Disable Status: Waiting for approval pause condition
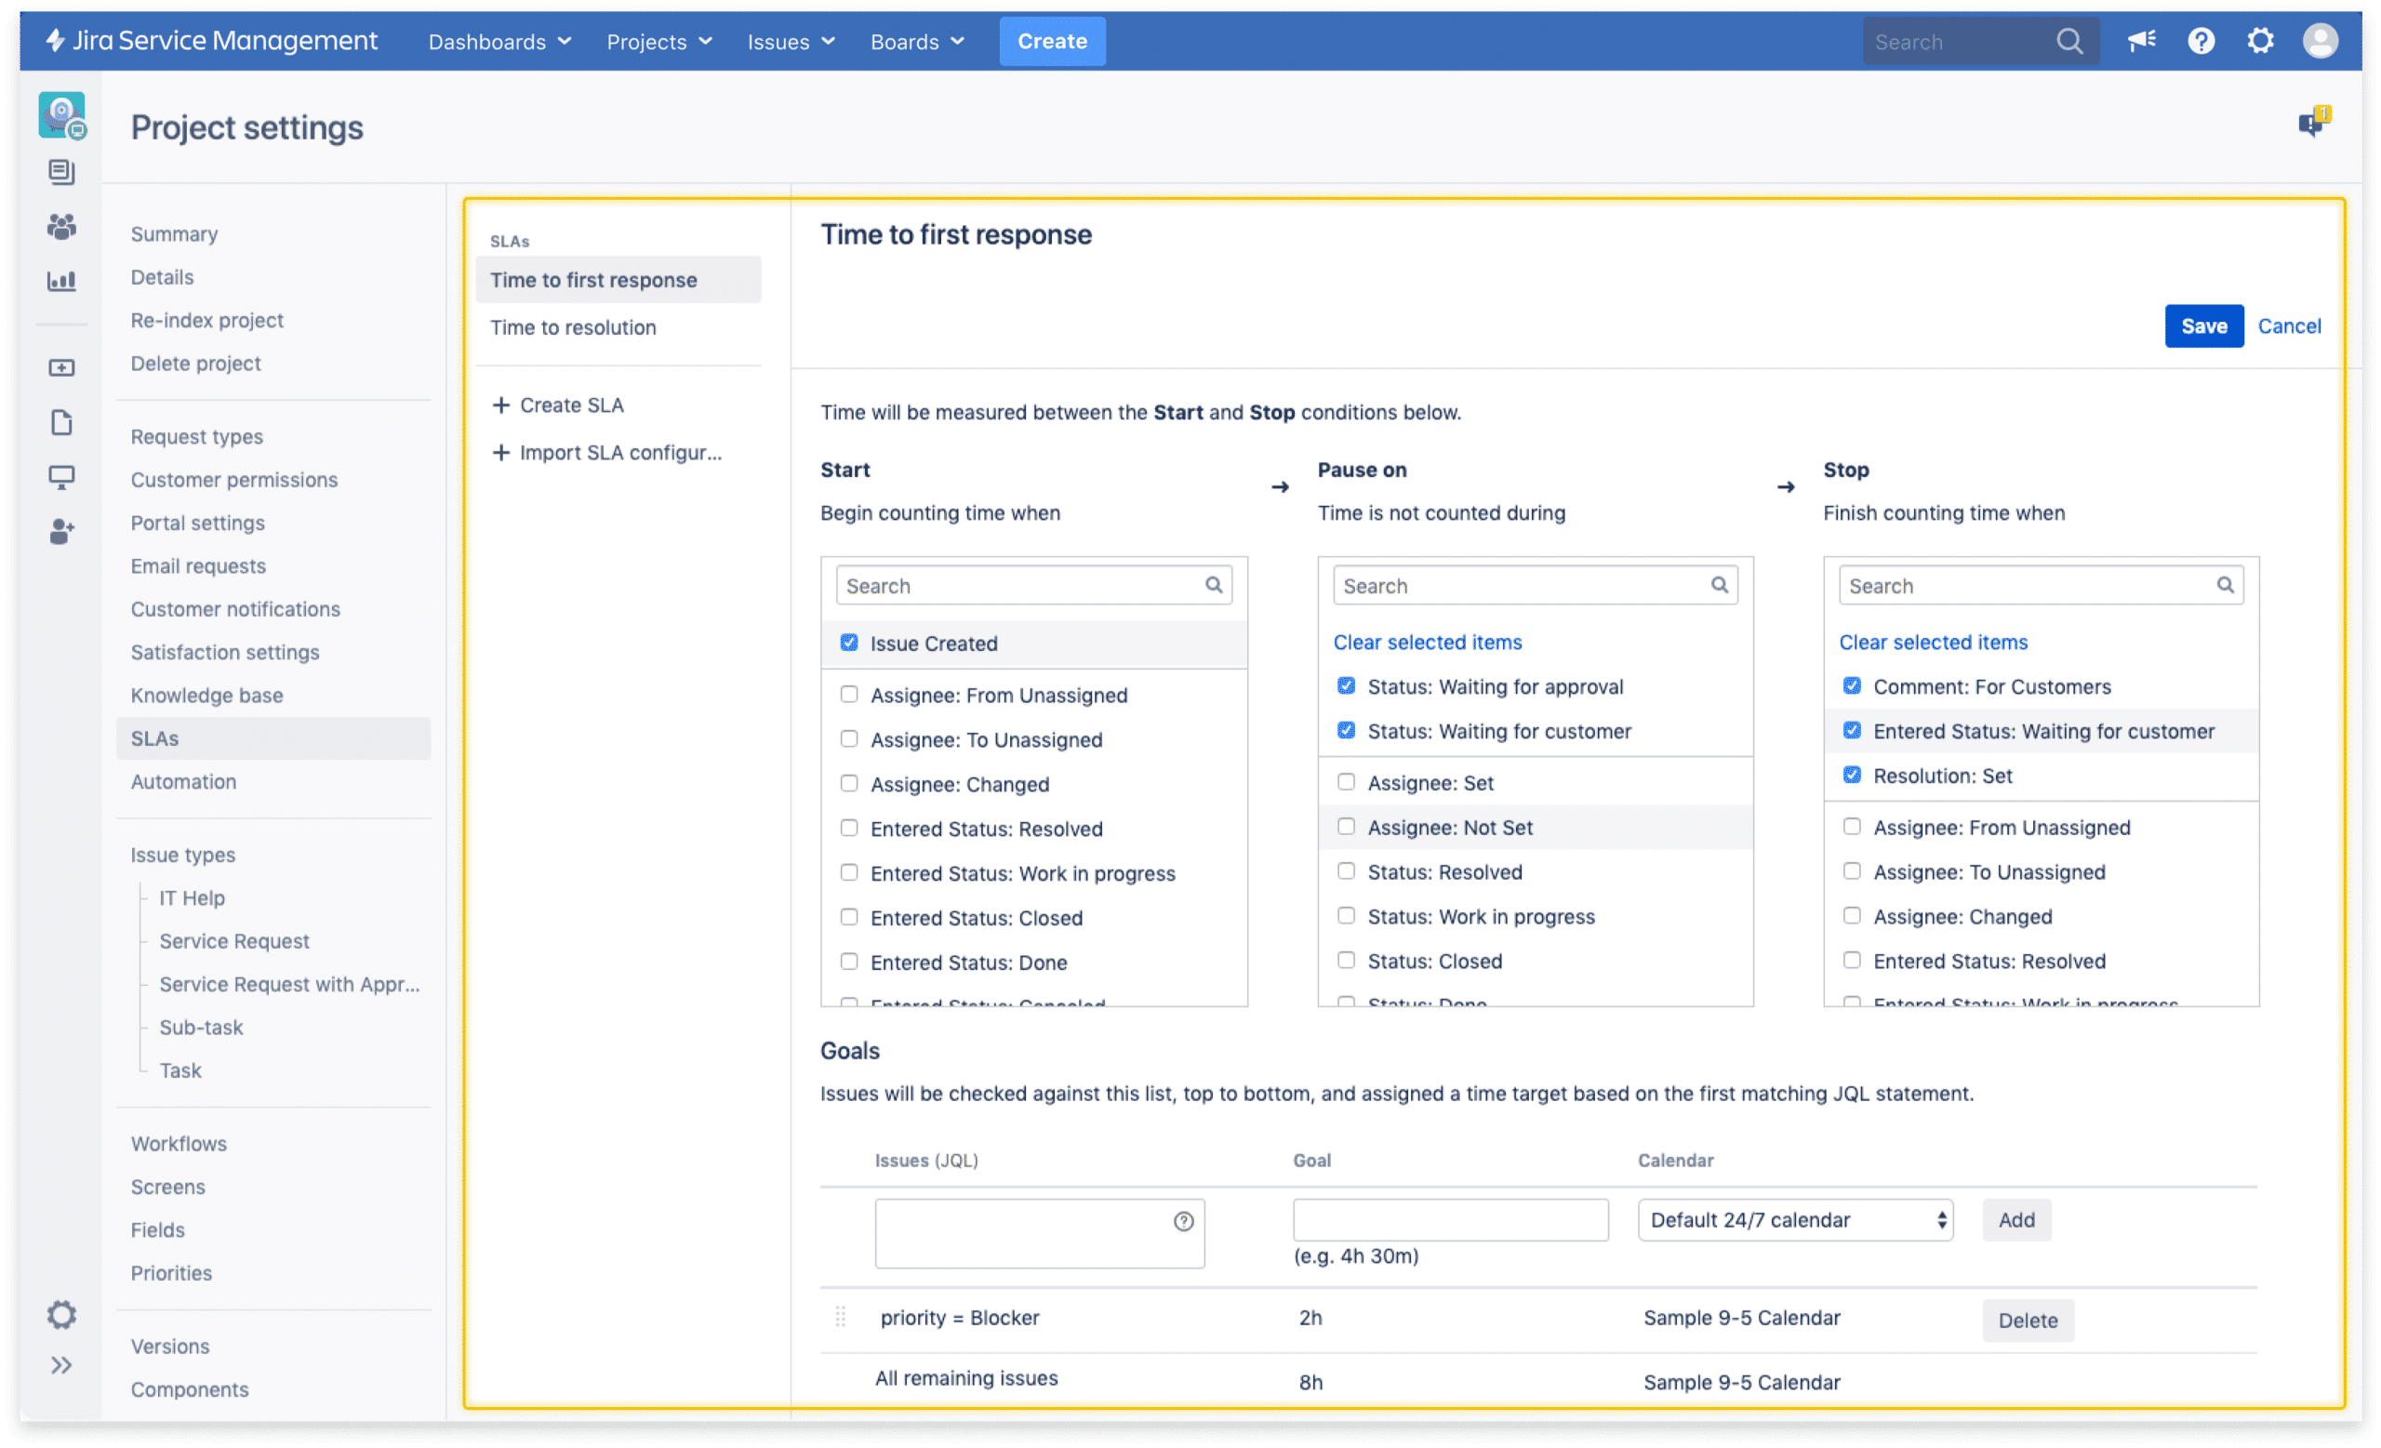 click(x=1346, y=685)
